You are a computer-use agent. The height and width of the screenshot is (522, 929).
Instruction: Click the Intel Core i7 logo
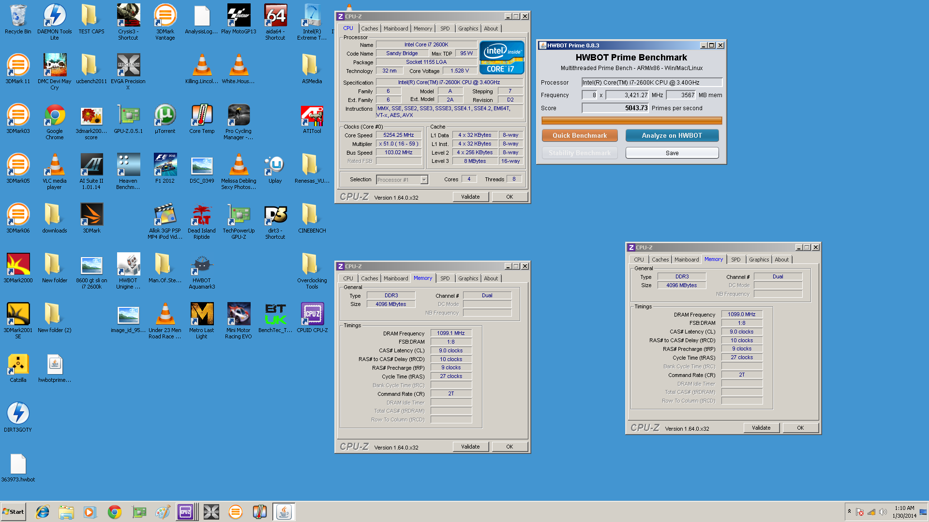[x=501, y=57]
